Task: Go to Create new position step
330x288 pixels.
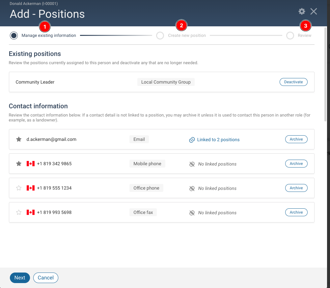Action: click(160, 36)
